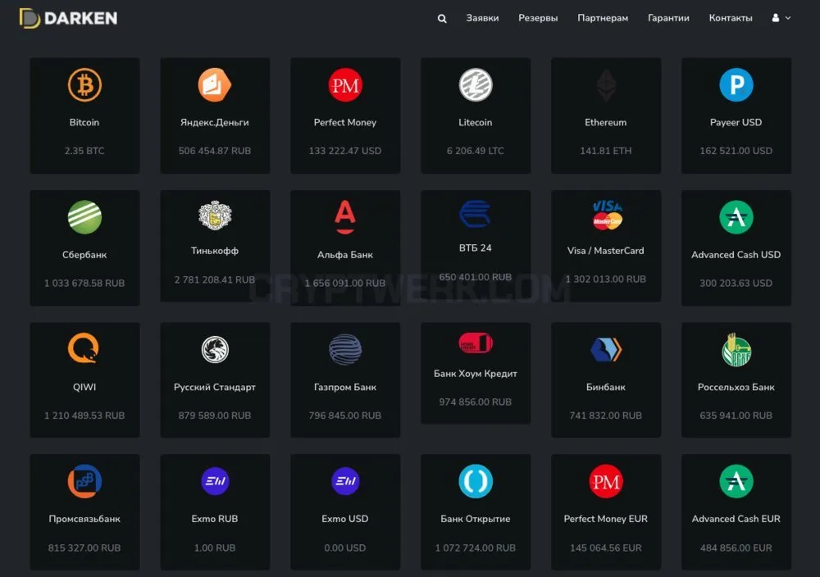This screenshot has height=577, width=820.
Task: Choose the Банк Открытие icon
Action: click(x=476, y=481)
